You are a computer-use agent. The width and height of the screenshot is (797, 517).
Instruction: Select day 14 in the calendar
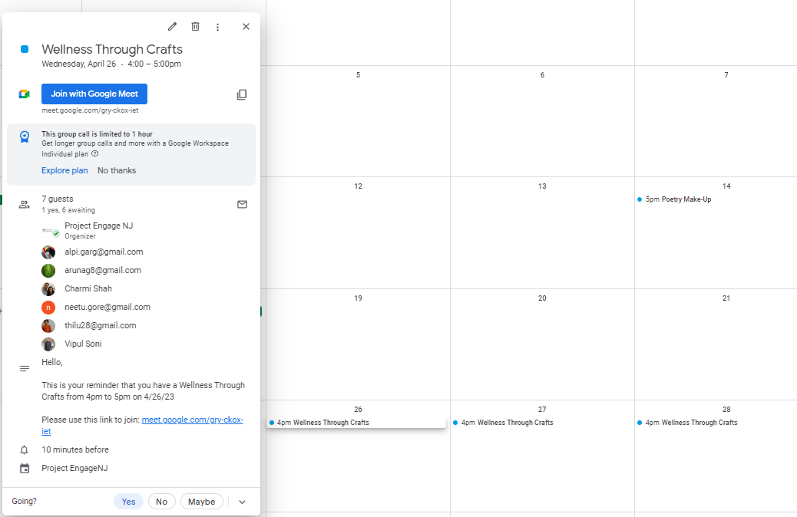[726, 186]
